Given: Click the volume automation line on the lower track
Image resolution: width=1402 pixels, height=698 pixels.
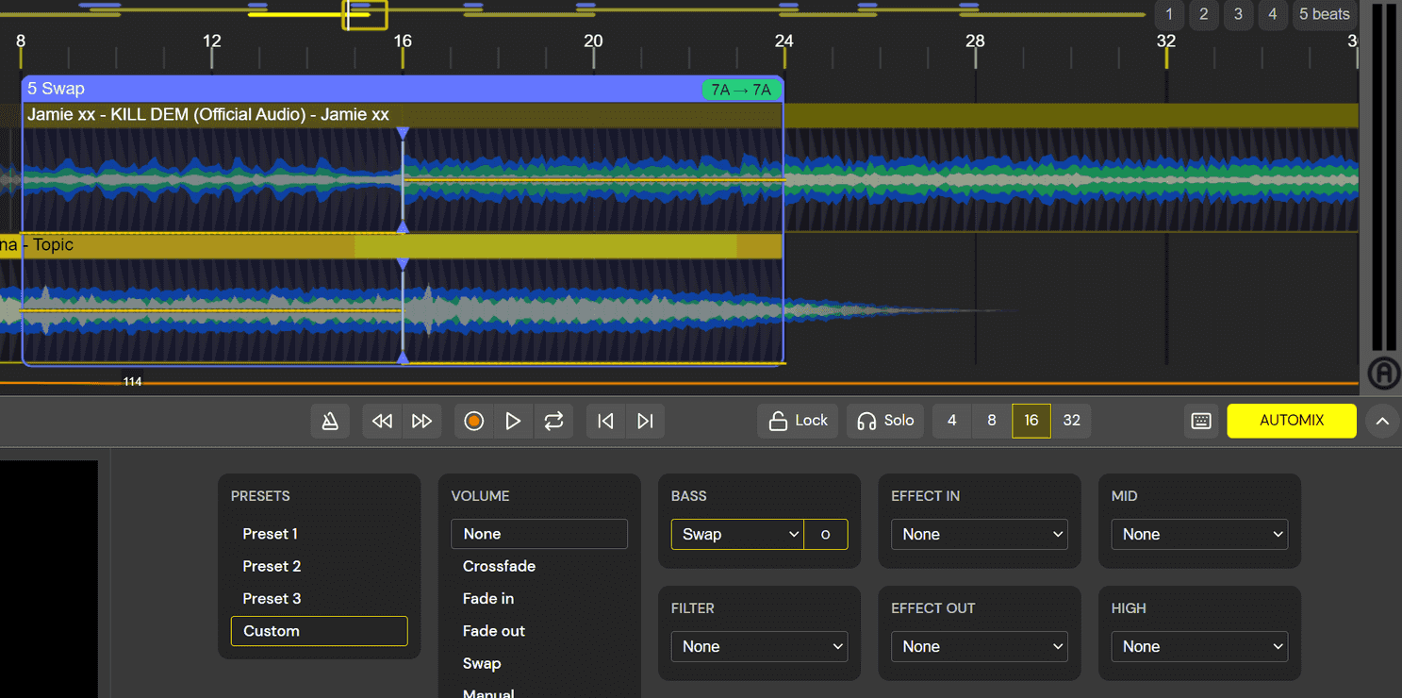Looking at the screenshot, I should pyautogui.click(x=236, y=308).
